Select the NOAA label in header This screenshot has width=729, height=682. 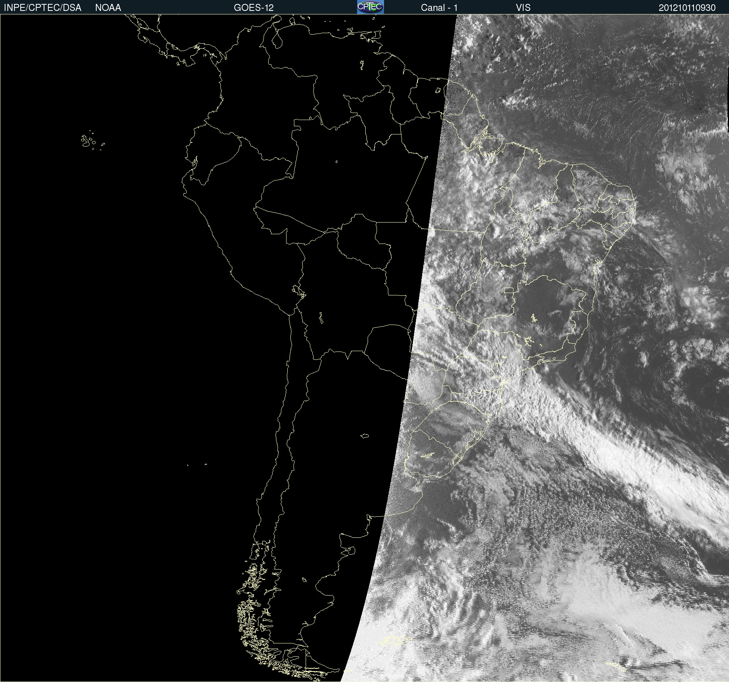[108, 8]
